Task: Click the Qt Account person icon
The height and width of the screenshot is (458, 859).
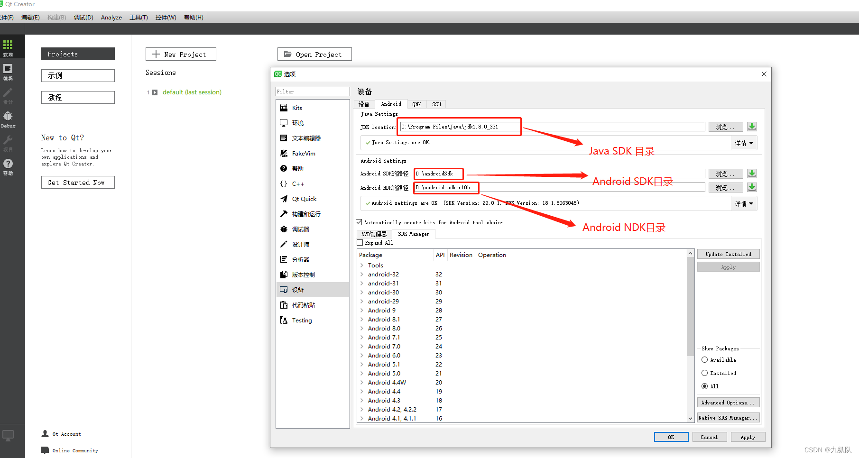Action: (x=45, y=433)
